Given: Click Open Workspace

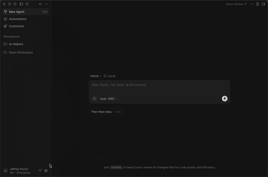Looking at the screenshot, I should click(25, 52).
